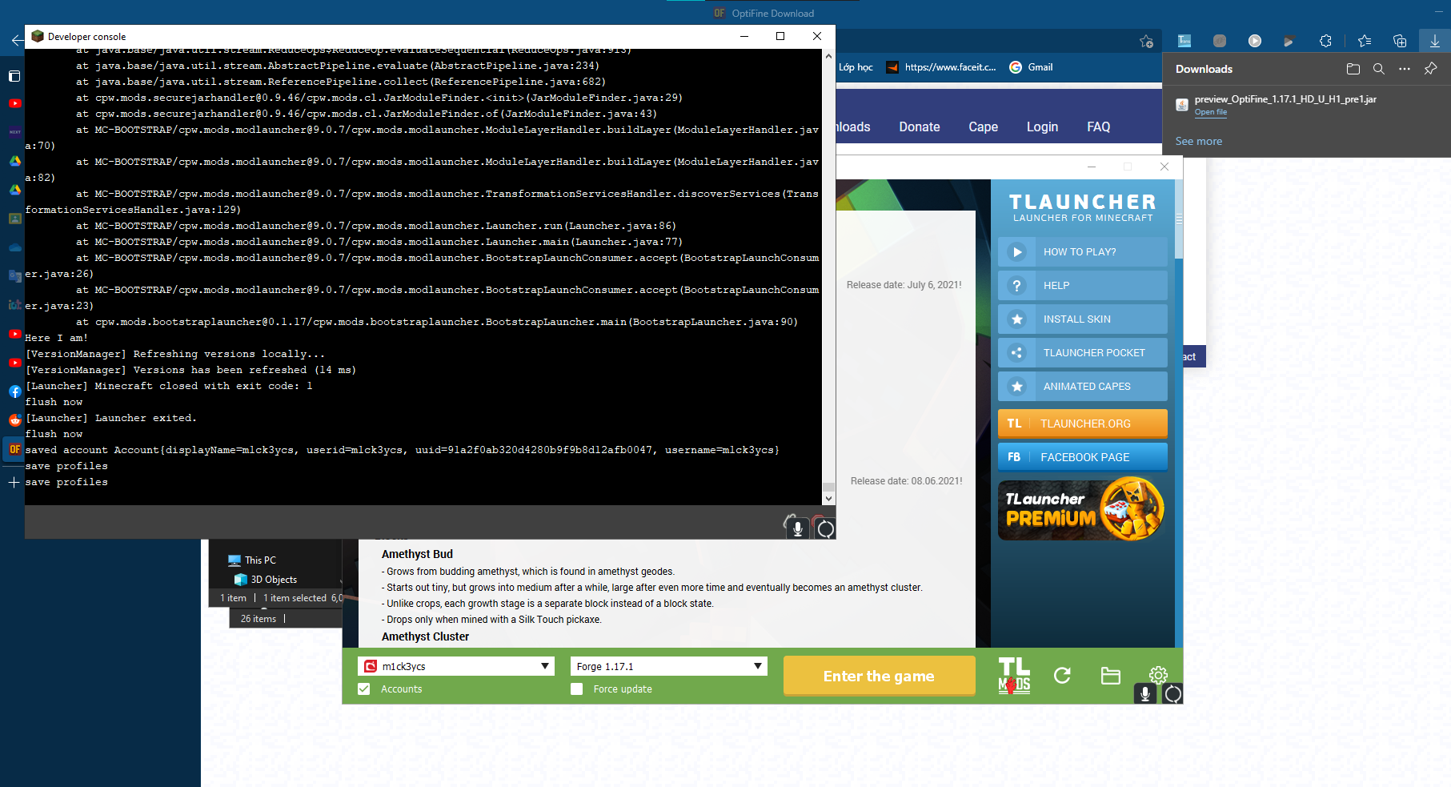Open the FAQ menu on the OptiFine site
This screenshot has height=787, width=1451.
(x=1098, y=126)
